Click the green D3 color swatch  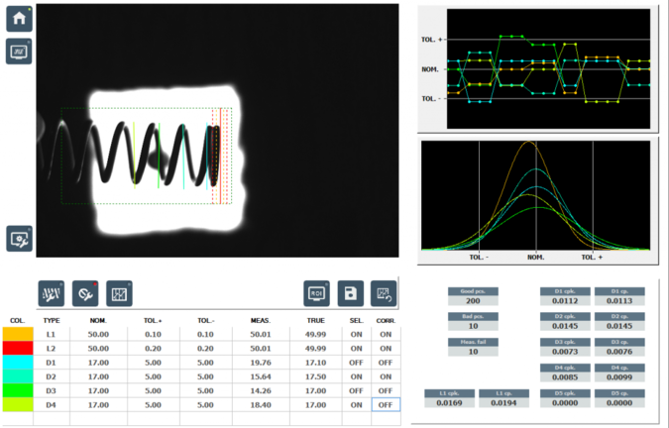pos(18,390)
